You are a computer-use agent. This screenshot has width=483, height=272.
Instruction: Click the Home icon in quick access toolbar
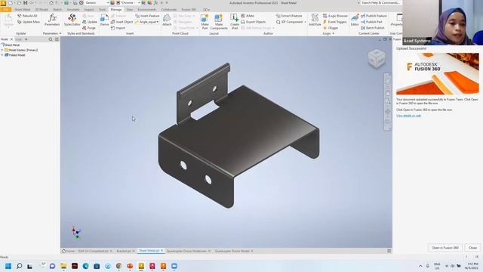coord(51,3)
